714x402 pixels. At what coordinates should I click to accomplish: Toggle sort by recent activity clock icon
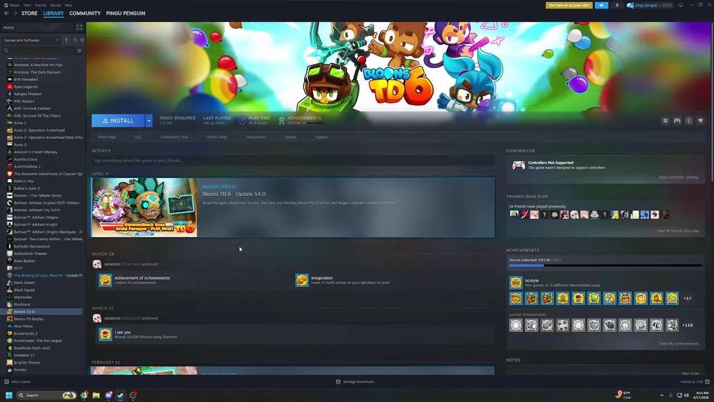pyautogui.click(x=75, y=40)
